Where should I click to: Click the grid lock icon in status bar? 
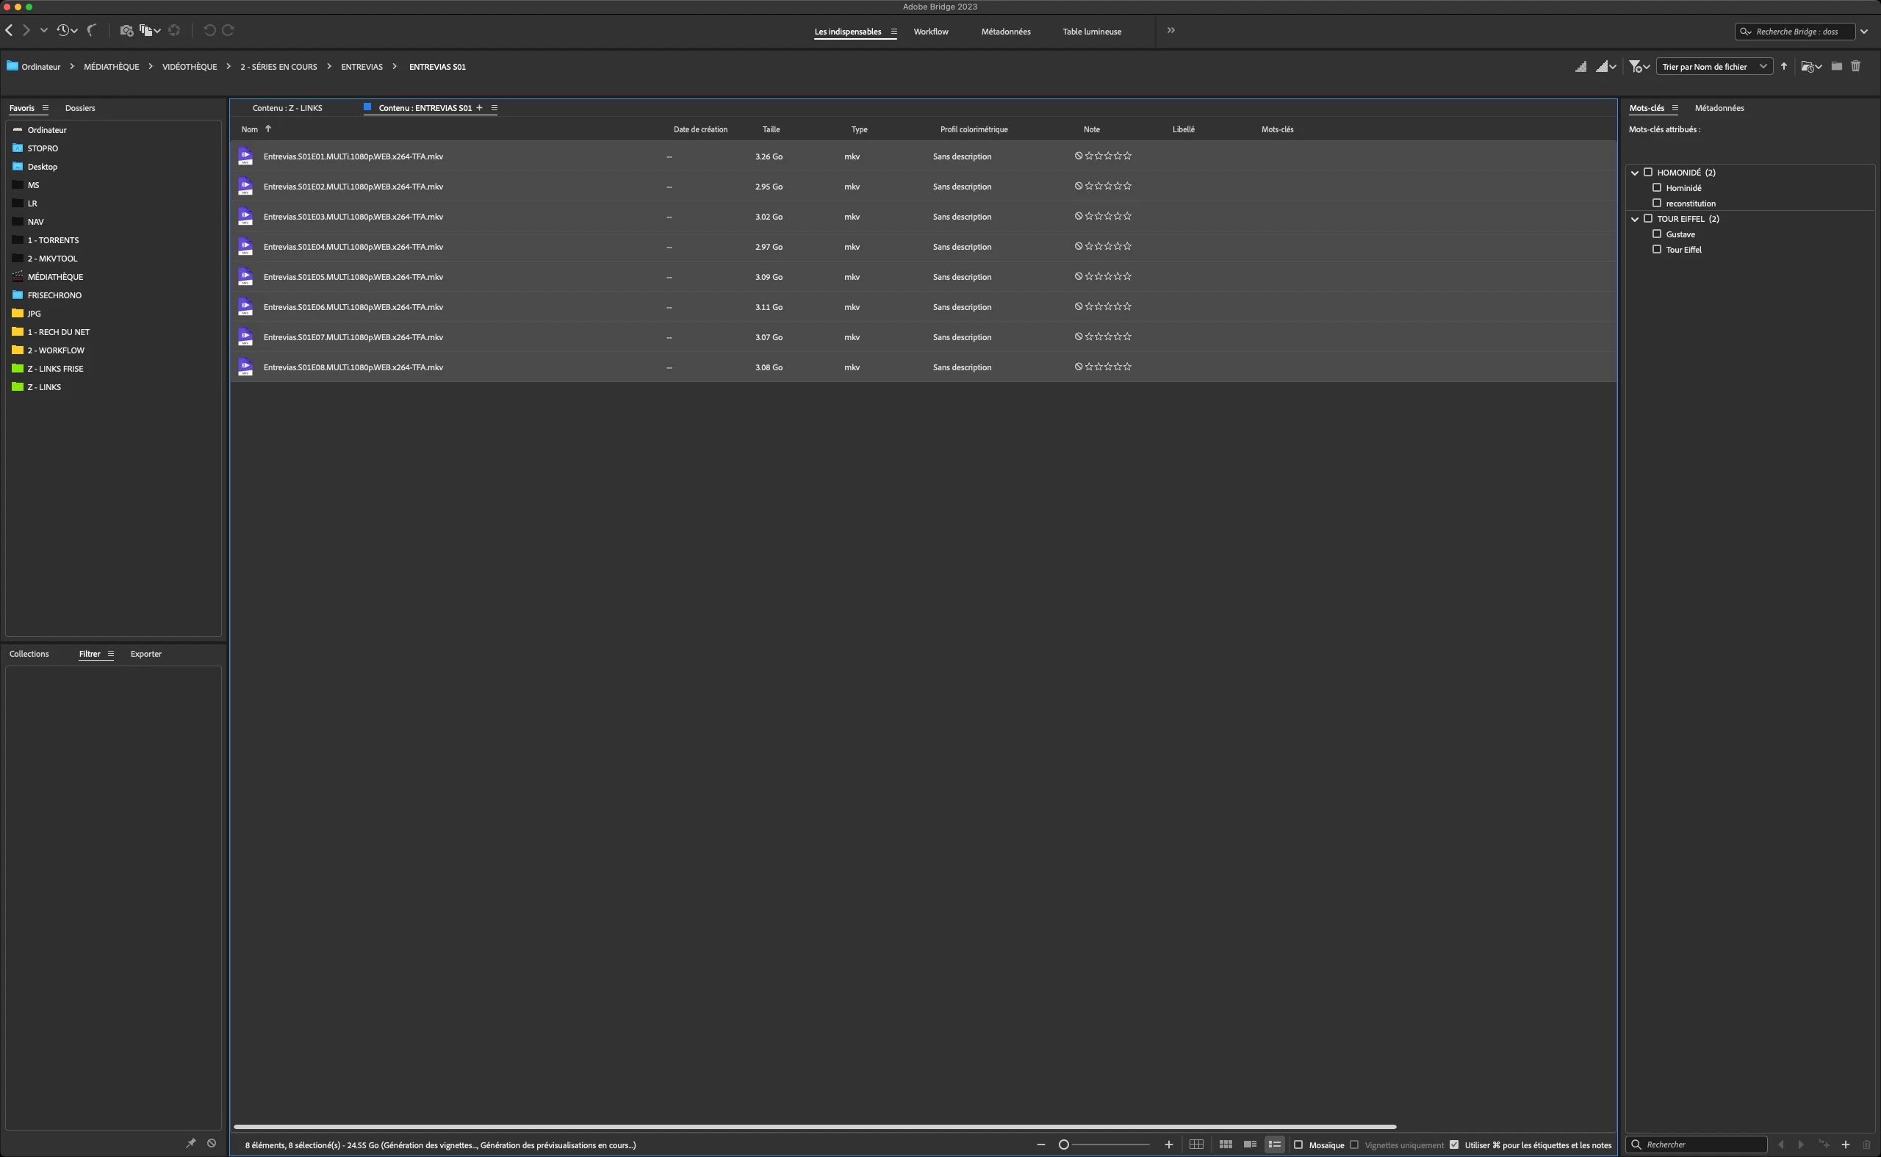click(1196, 1145)
